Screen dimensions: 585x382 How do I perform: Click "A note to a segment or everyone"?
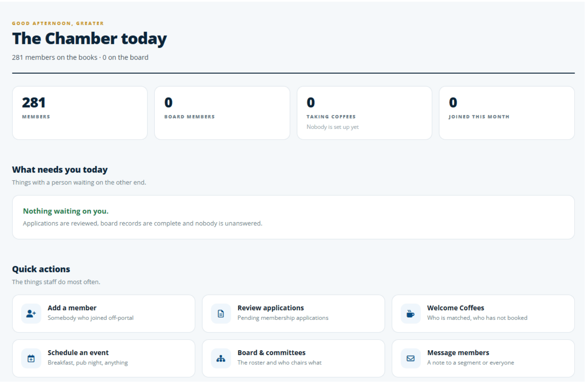tap(470, 363)
